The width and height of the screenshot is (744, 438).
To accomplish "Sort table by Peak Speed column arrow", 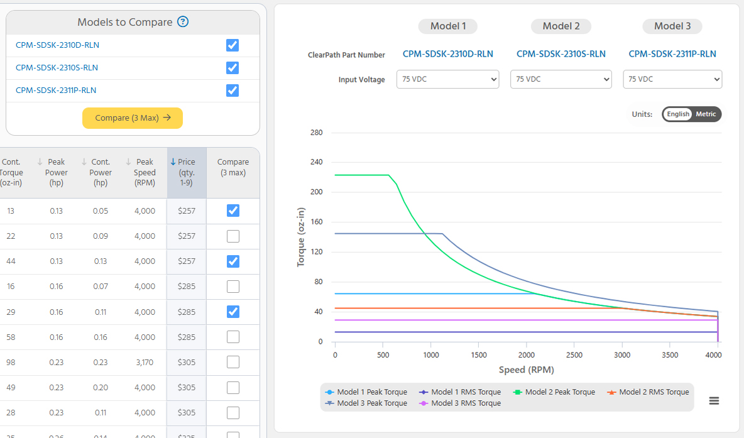I will (x=129, y=162).
